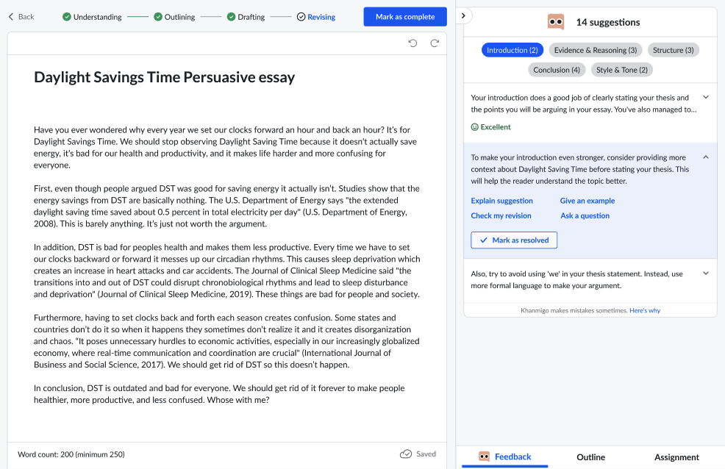The width and height of the screenshot is (725, 469).
Task: Select the Structure (3) filter chip
Action: [673, 50]
